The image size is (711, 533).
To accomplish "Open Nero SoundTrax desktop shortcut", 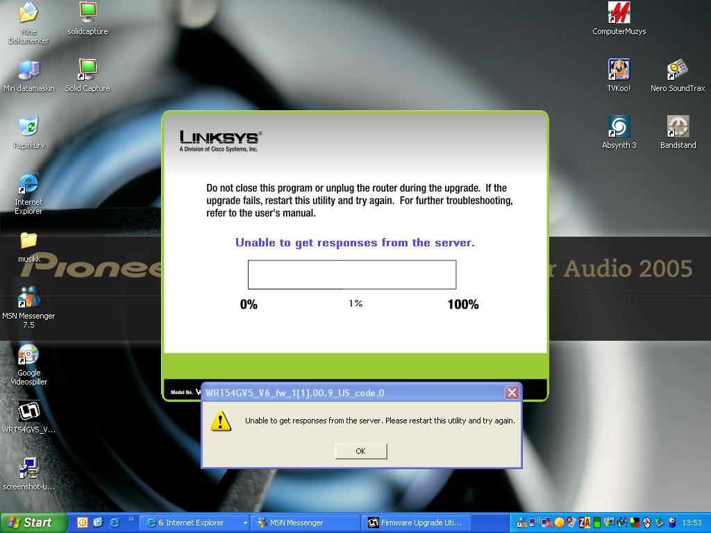I will tap(678, 76).
